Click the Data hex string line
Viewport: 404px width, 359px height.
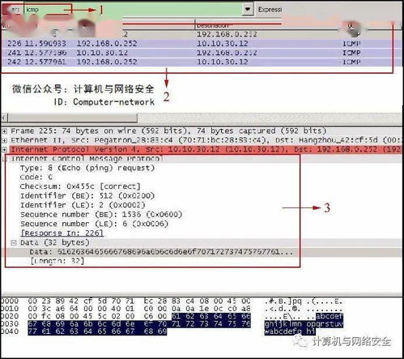pos(161,252)
